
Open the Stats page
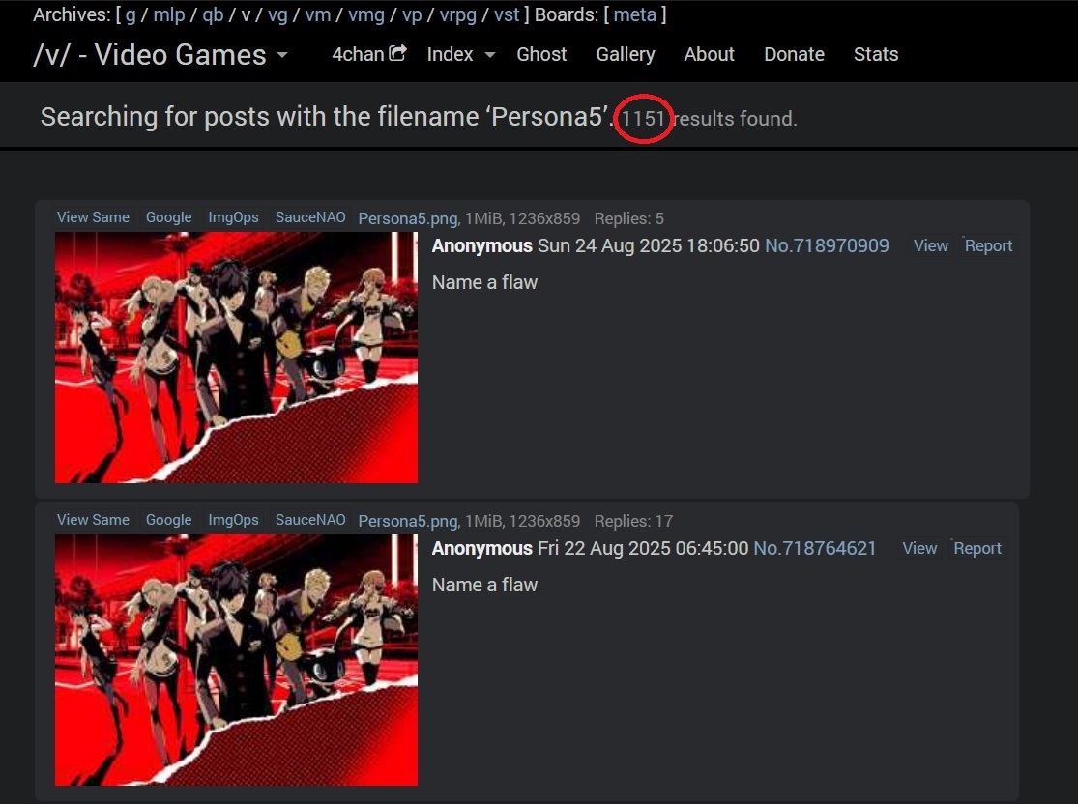coord(876,54)
